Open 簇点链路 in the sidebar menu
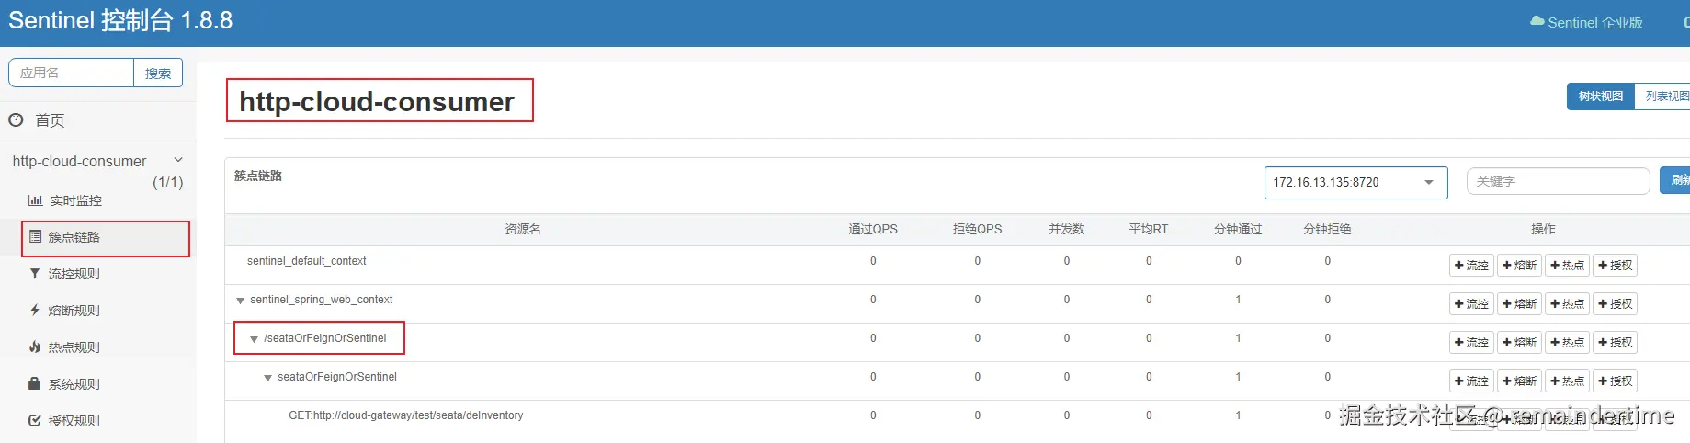Screen dimensions: 1690x443 [x=74, y=237]
